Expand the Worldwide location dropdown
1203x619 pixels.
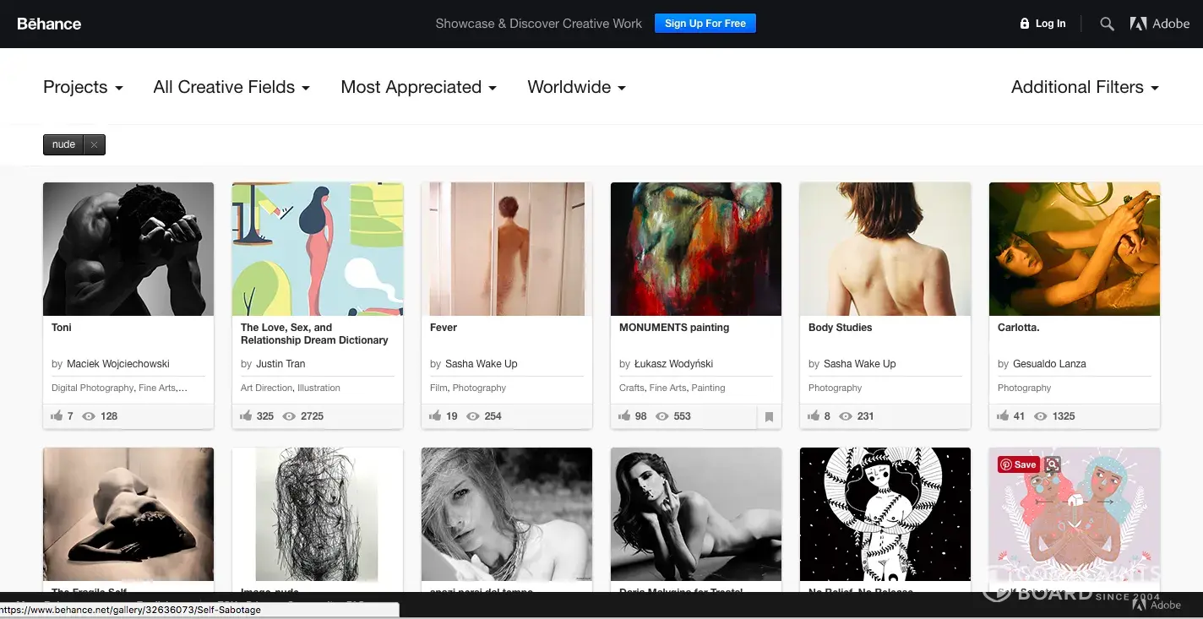pyautogui.click(x=576, y=87)
